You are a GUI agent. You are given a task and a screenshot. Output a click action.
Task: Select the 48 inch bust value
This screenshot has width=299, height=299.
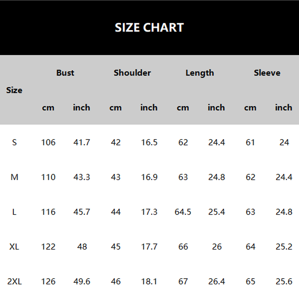82,247
